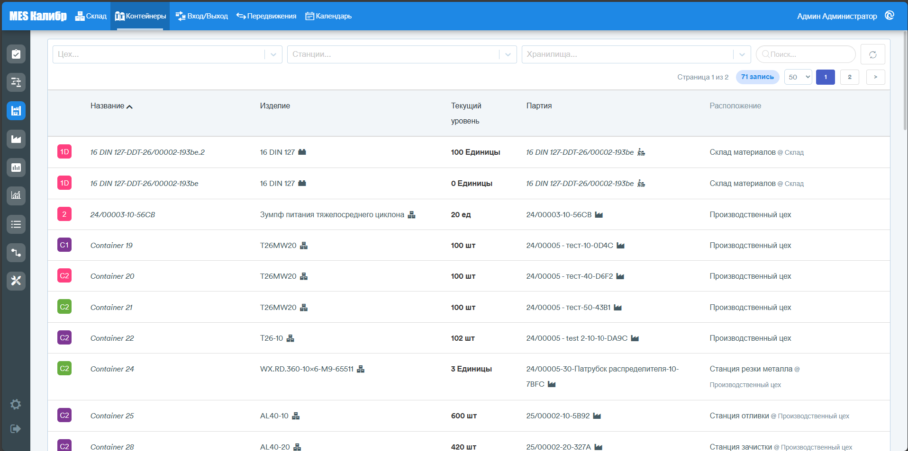This screenshot has width=908, height=451.
Task: Click the green C2 badge of Container 21
Action: point(64,307)
